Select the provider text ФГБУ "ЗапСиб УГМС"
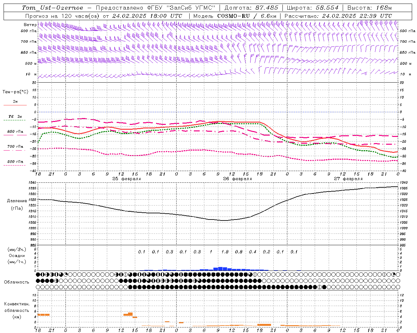Viewport: 417px width, 333px height. pos(182,8)
